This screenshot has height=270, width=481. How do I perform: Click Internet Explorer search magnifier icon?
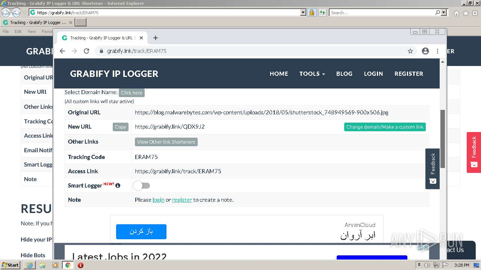[437, 12]
